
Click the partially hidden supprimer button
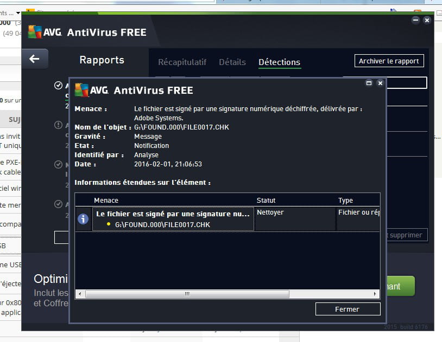(407, 235)
